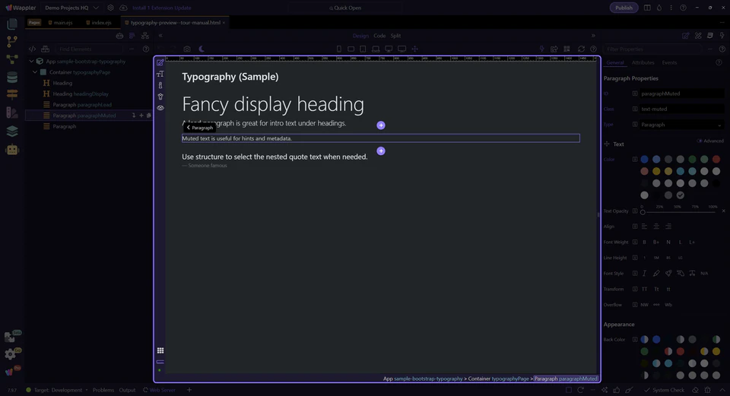Open the Database manager sidebar icon
This screenshot has width=730, height=396.
coord(12,77)
